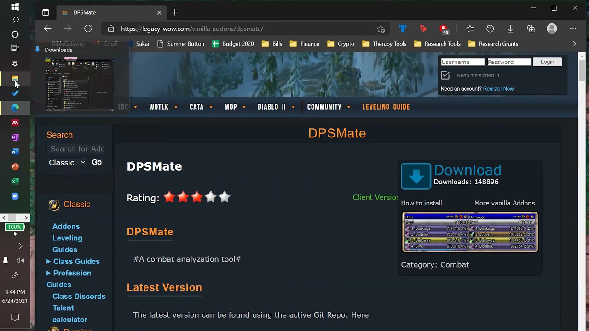The image size is (589, 331).
Task: Select the fifth rating star
Action: click(x=225, y=197)
